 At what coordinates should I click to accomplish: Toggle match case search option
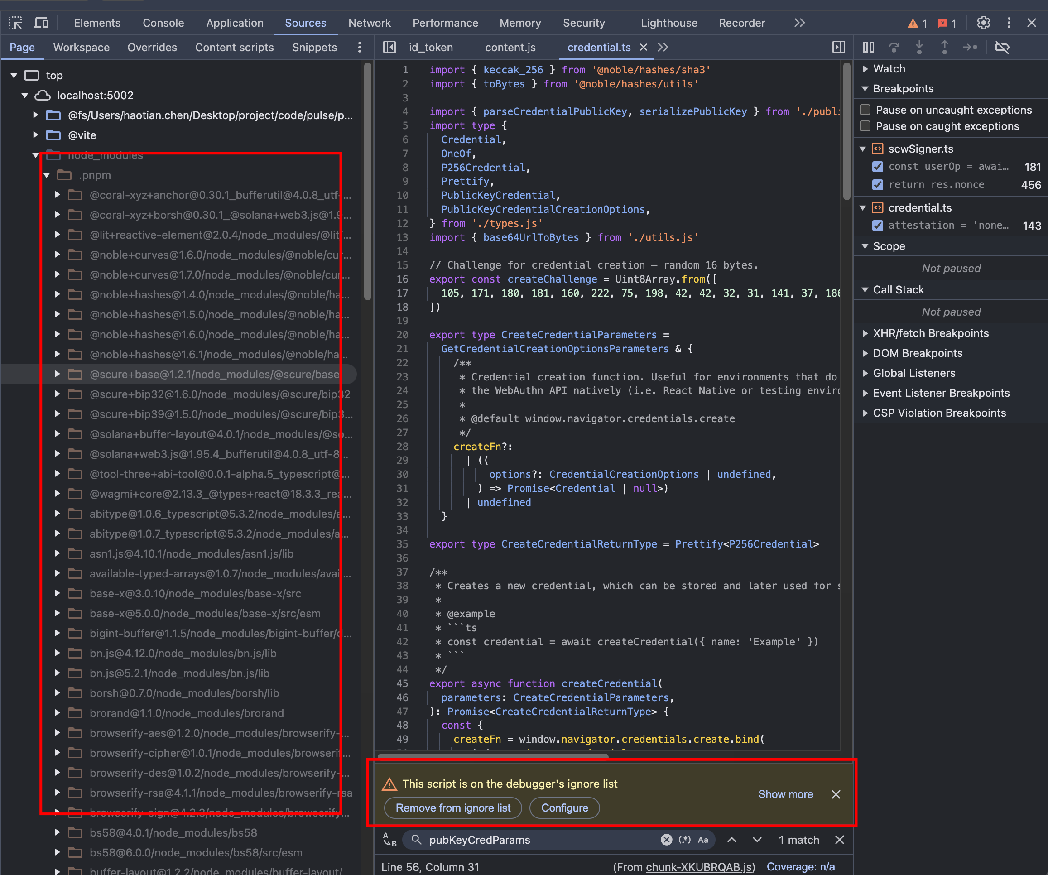[703, 840]
